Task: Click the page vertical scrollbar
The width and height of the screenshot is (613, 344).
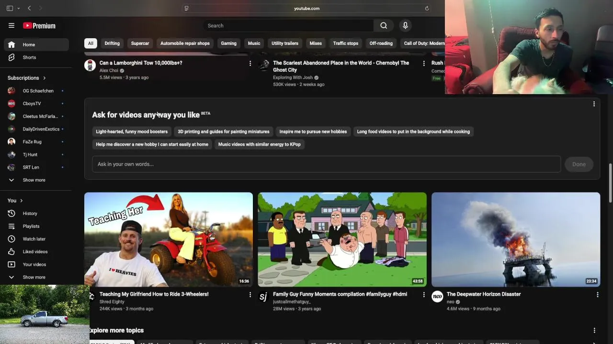Action: (610, 183)
